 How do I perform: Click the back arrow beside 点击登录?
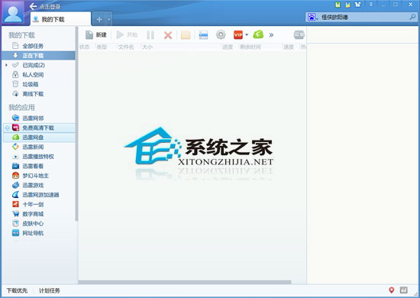coord(33,6)
